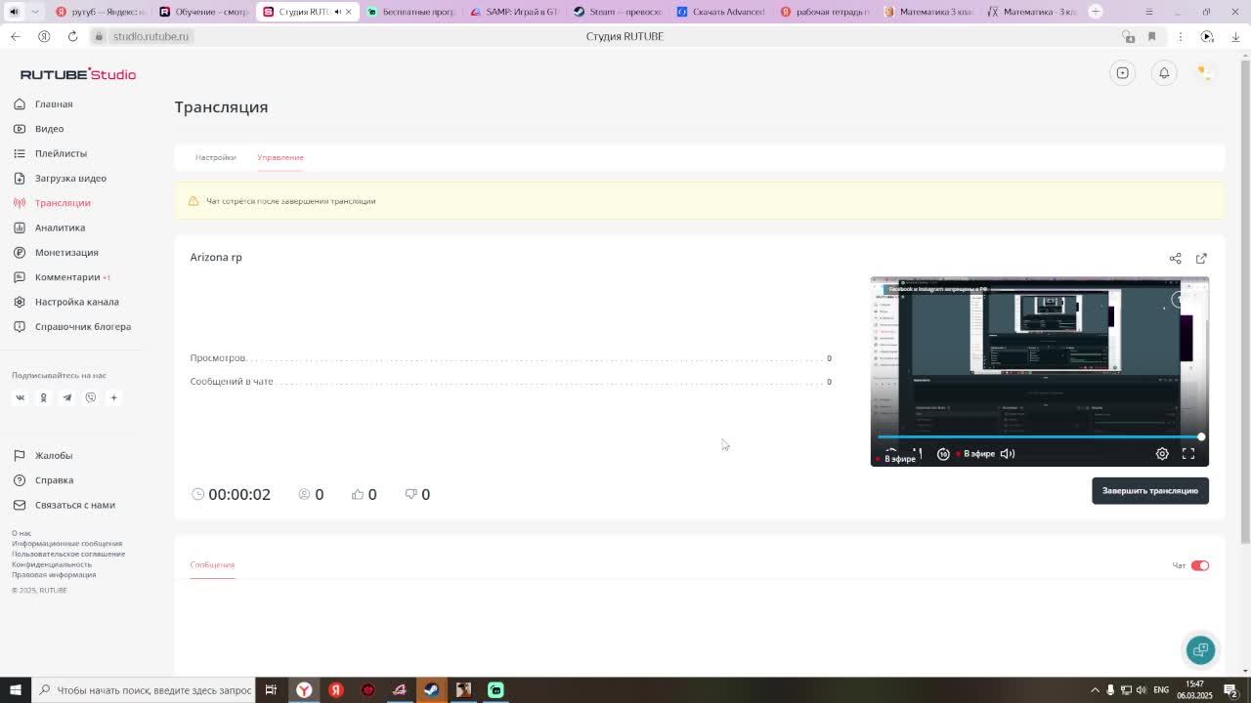Viewport: 1251px width, 703px height.
Task: Open Справочник блогера
Action: 83,326
